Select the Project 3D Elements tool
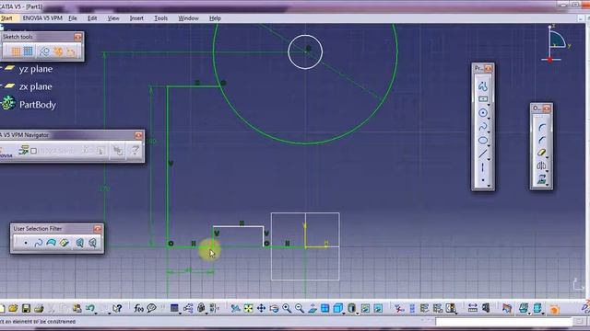 pyautogui.click(x=541, y=179)
